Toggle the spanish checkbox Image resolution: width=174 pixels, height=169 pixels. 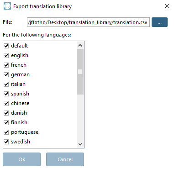[x=6, y=94]
